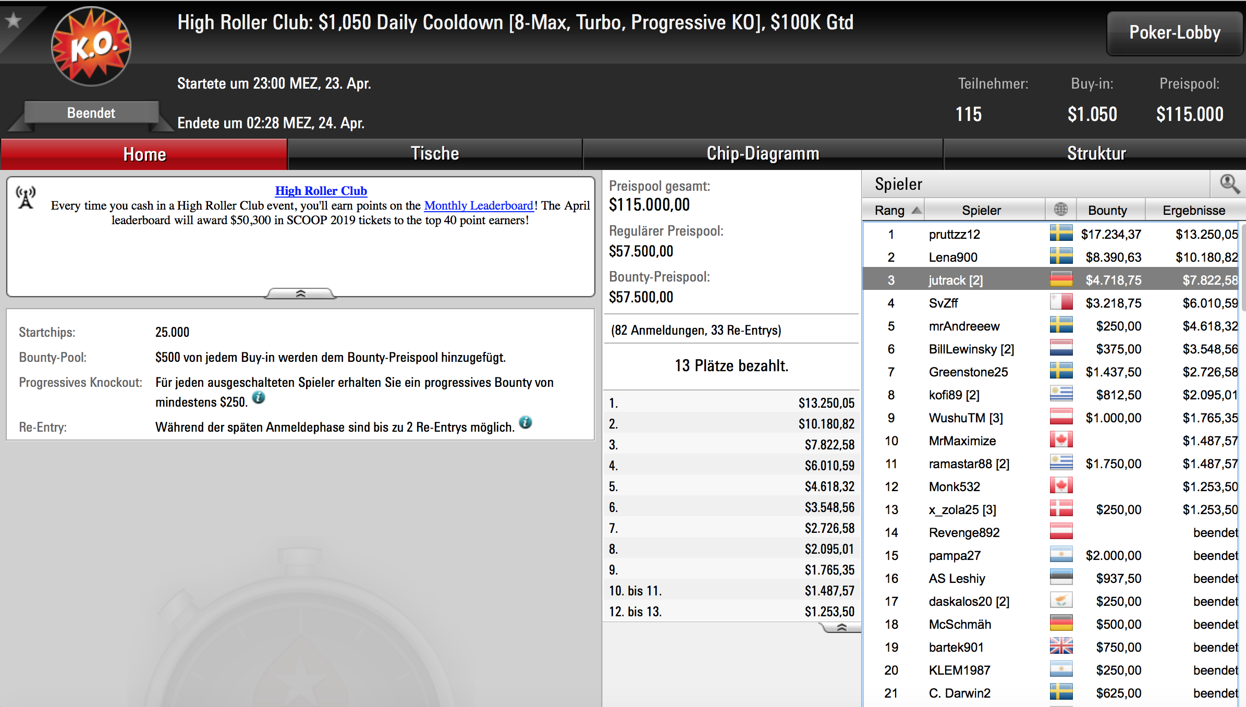Click the favorite star icon
This screenshot has height=707, width=1246.
[13, 20]
